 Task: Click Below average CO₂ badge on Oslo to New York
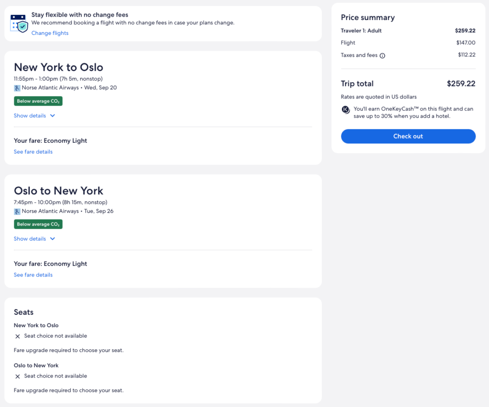pyautogui.click(x=38, y=225)
